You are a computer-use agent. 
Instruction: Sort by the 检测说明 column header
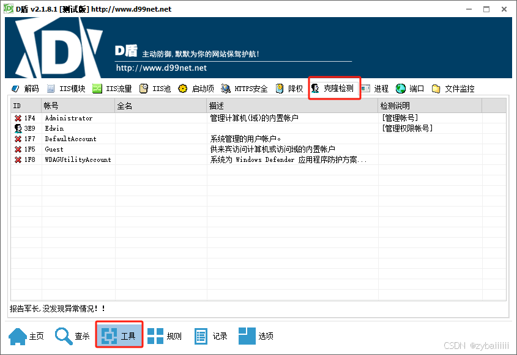coord(430,106)
